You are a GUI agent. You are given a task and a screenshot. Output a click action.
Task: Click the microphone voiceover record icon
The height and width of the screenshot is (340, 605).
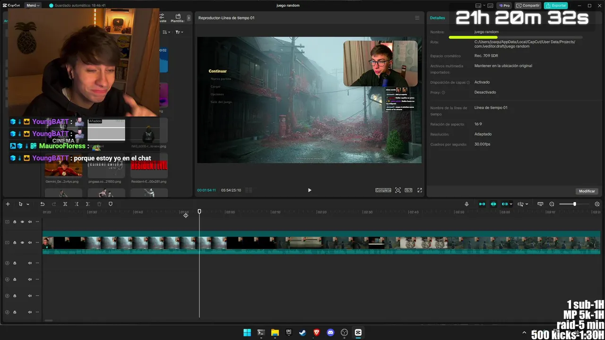(467, 204)
